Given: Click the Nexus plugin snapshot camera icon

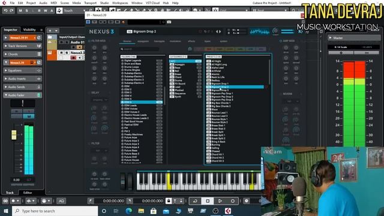Looking at the screenshot, I should coord(169,22).
